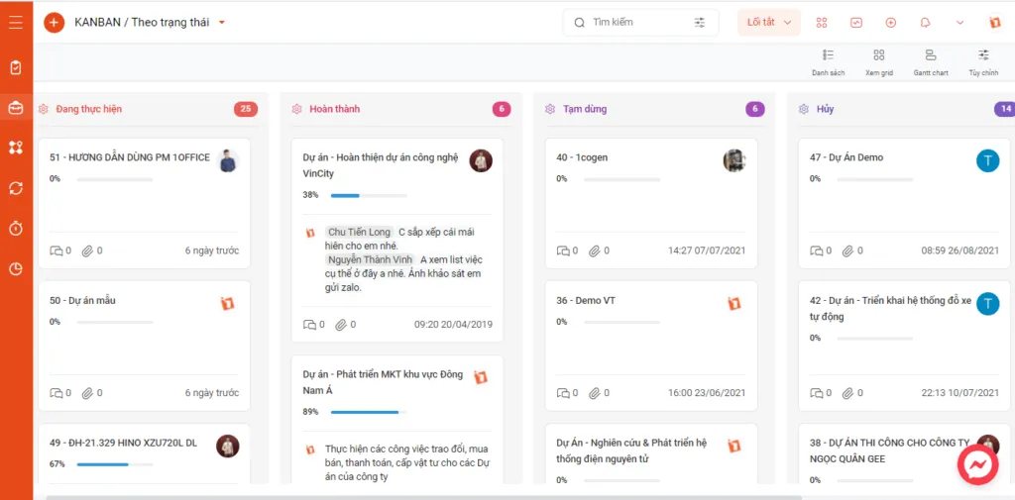Click the Tìm kiếm search field
The height and width of the screenshot is (500, 1015).
click(640, 23)
